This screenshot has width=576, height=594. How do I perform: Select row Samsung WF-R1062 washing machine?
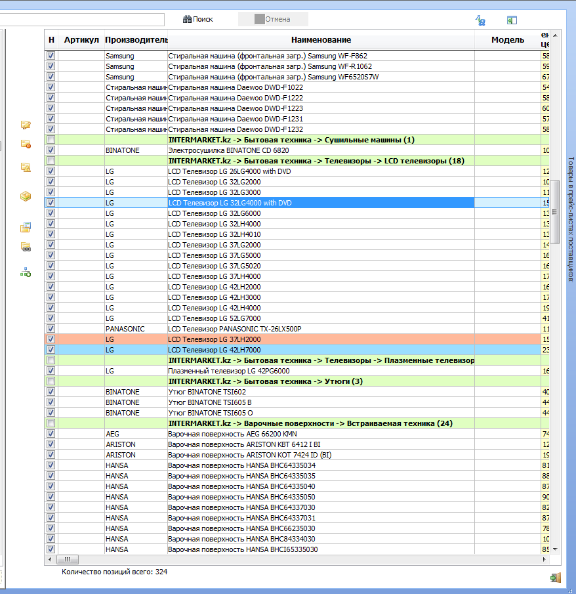coord(297,66)
